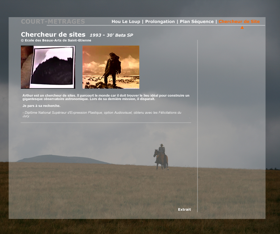This screenshot has width=280, height=234.
Task: Open the mountain photograph thumbnail
Action: [x=48, y=67]
